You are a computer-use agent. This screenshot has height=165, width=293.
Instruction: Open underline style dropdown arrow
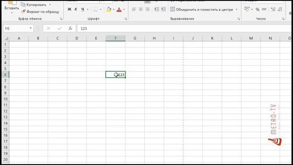[x=87, y=9]
